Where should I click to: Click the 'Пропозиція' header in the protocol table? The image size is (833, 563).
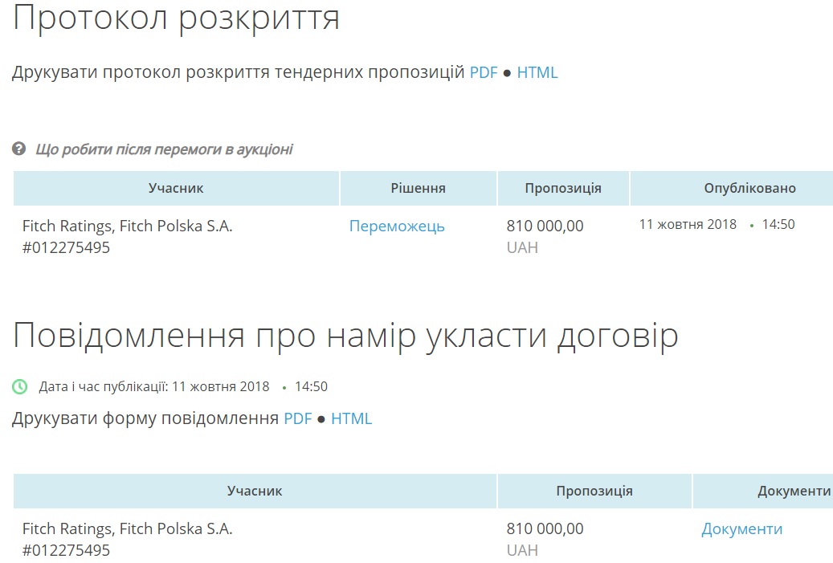tap(563, 189)
